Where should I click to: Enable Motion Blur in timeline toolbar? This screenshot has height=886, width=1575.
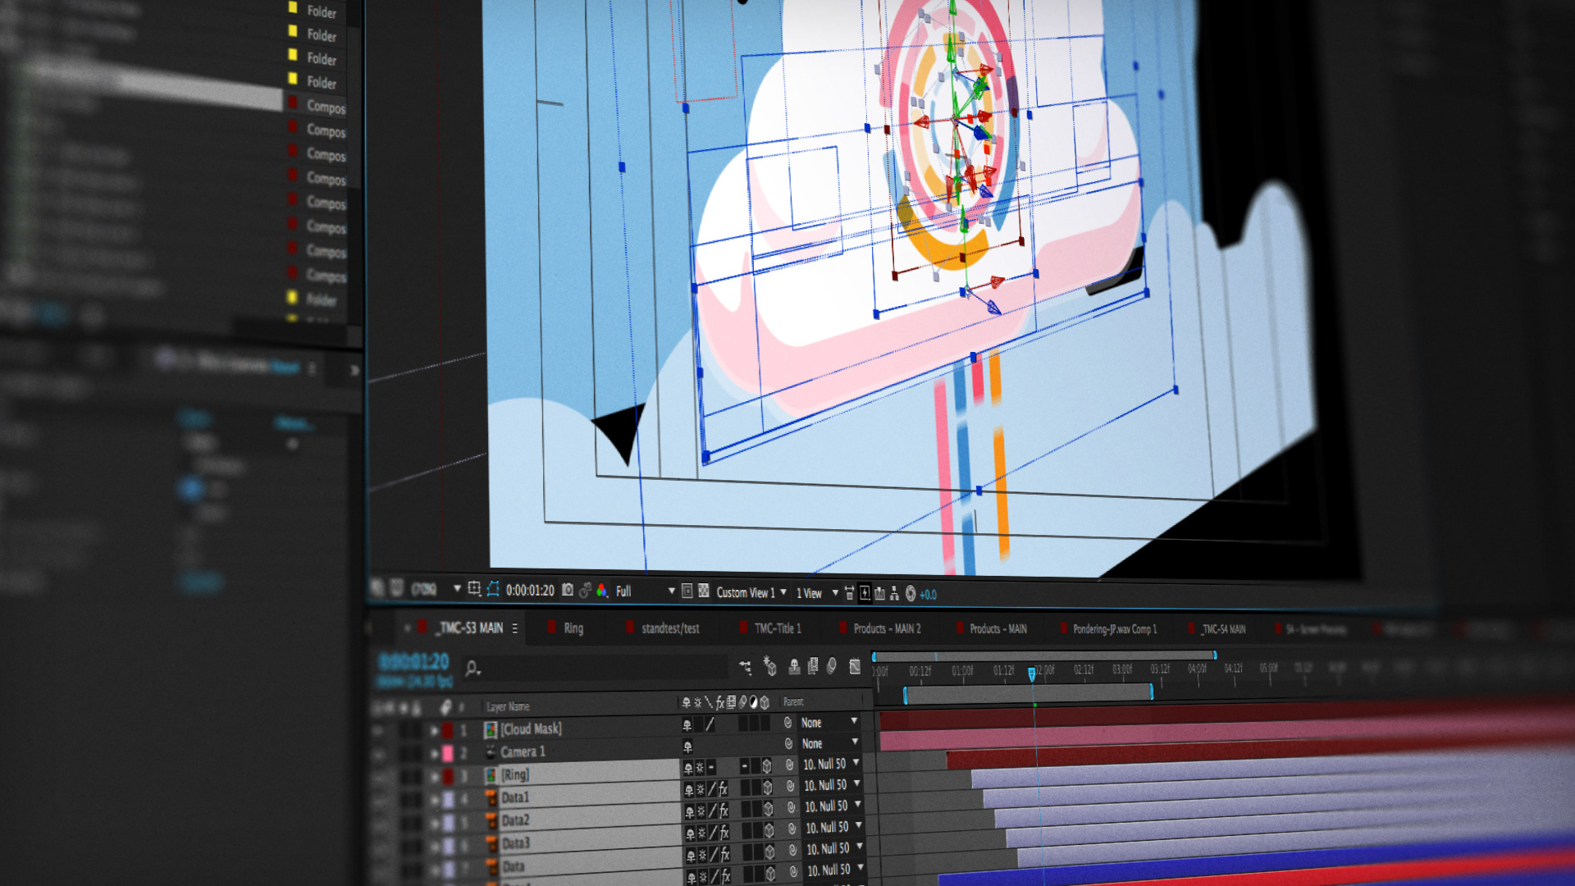tap(832, 666)
